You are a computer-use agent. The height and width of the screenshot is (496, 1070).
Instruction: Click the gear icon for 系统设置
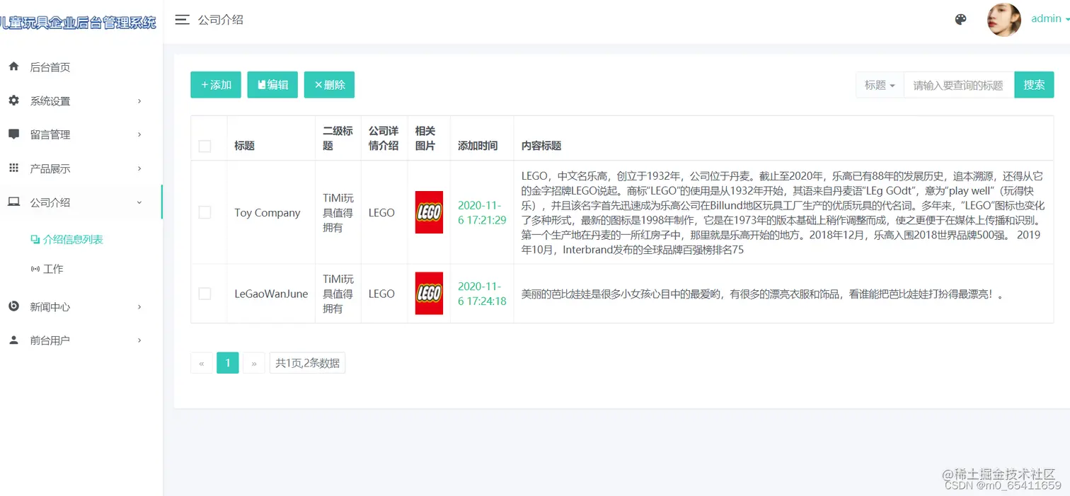(13, 100)
